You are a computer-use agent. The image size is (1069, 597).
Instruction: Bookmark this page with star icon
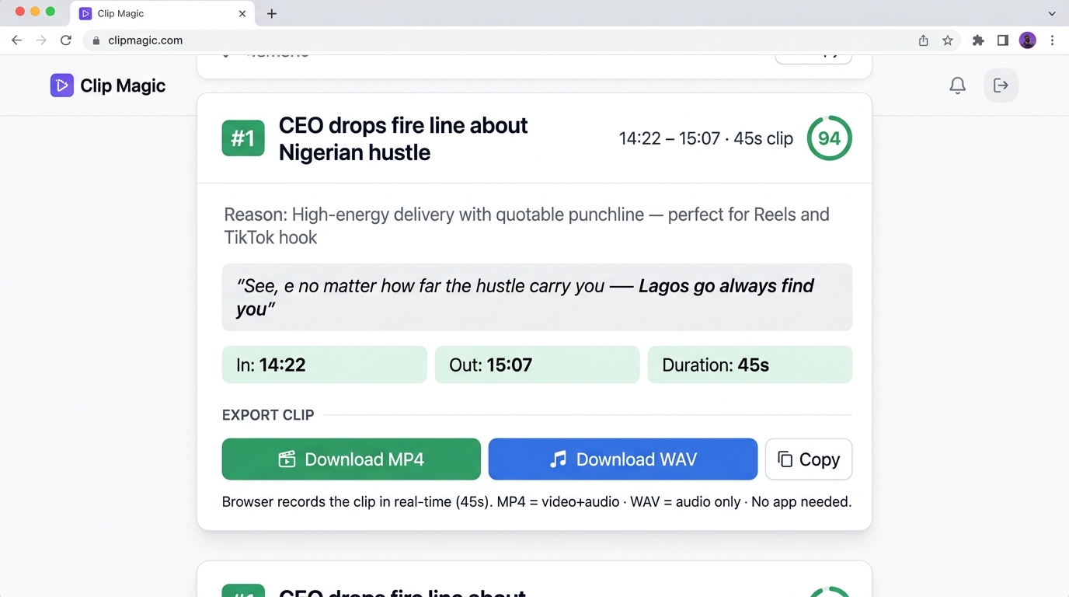pyautogui.click(x=948, y=40)
